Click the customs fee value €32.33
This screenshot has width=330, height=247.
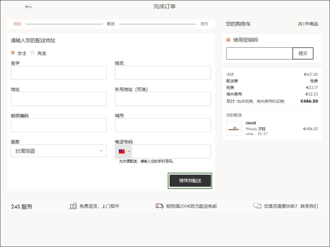[x=312, y=94]
